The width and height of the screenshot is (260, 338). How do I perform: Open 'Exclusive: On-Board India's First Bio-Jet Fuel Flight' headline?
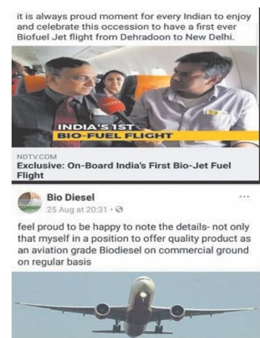click(x=124, y=170)
